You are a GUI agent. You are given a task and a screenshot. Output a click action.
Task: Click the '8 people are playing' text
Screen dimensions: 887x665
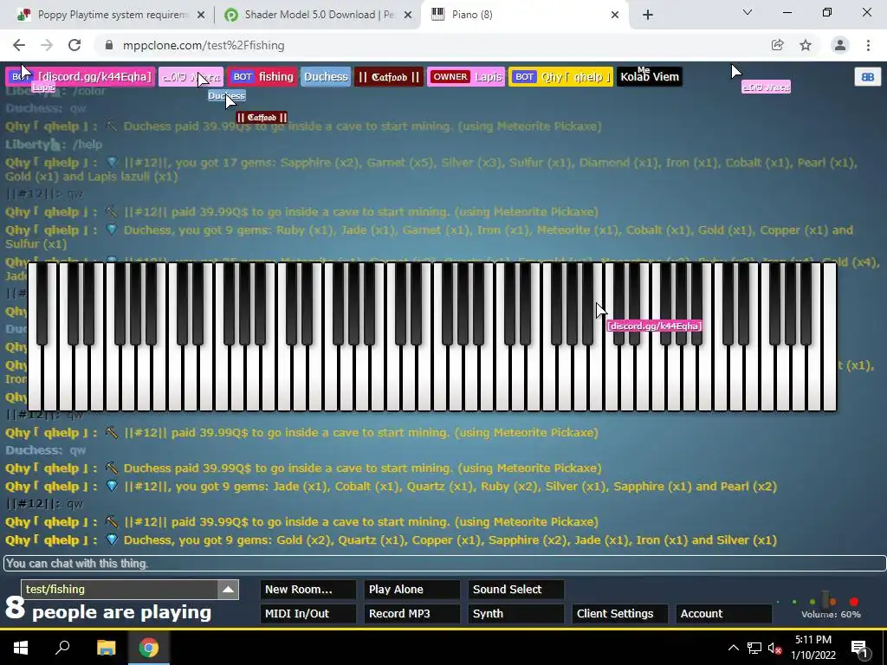[x=108, y=610]
